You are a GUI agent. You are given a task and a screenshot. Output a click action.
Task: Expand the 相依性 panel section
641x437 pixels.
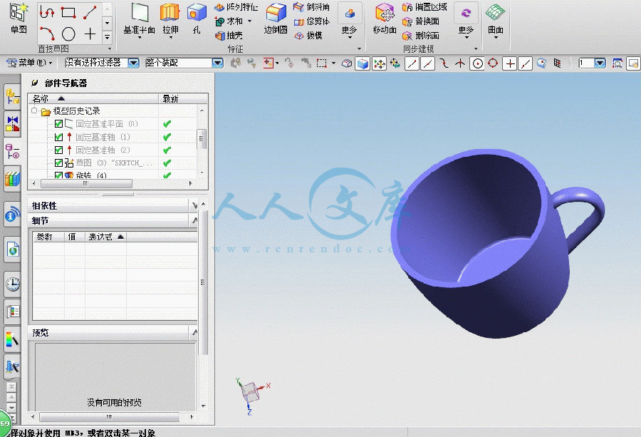194,205
